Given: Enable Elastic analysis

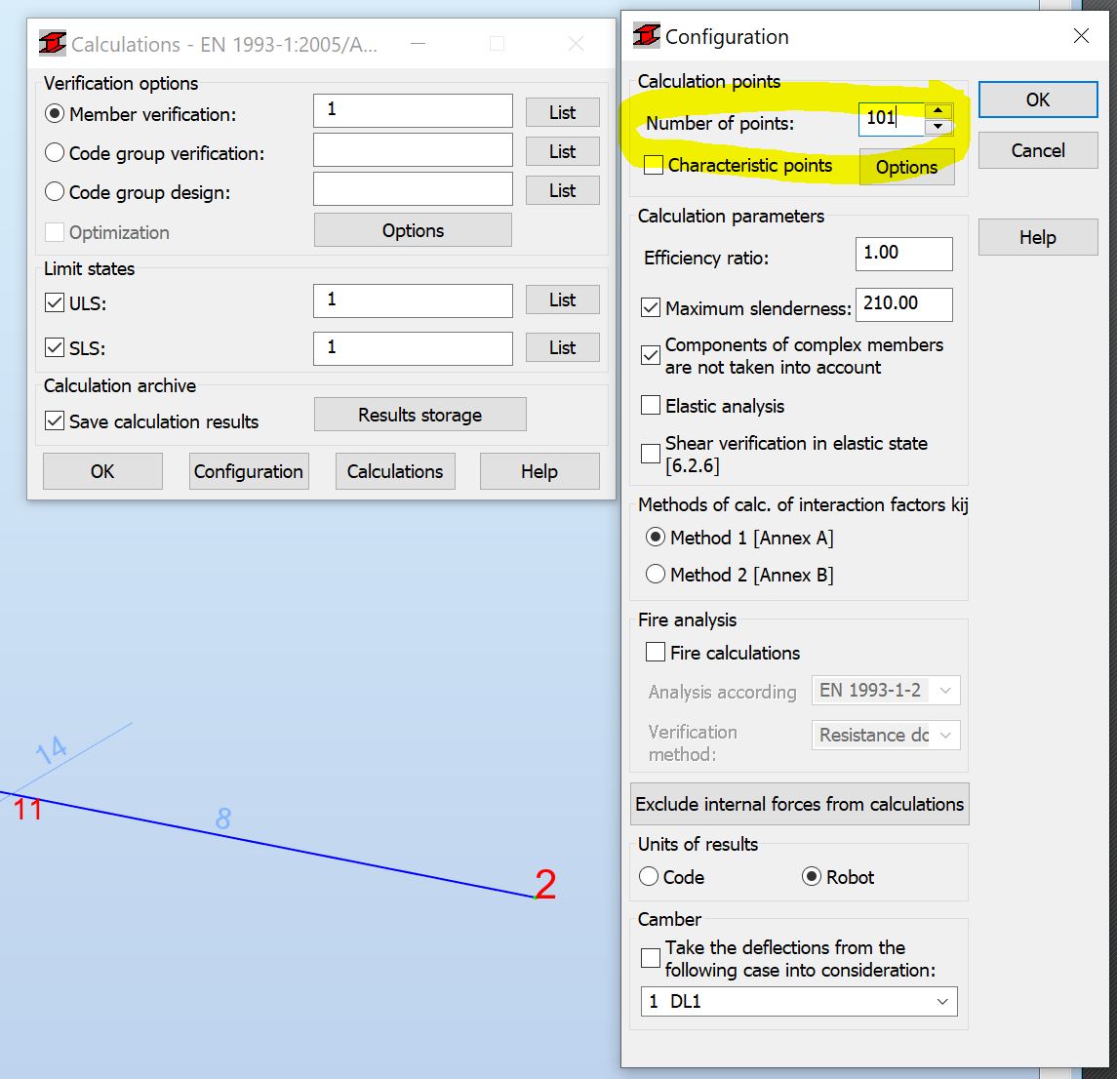Looking at the screenshot, I should (652, 405).
